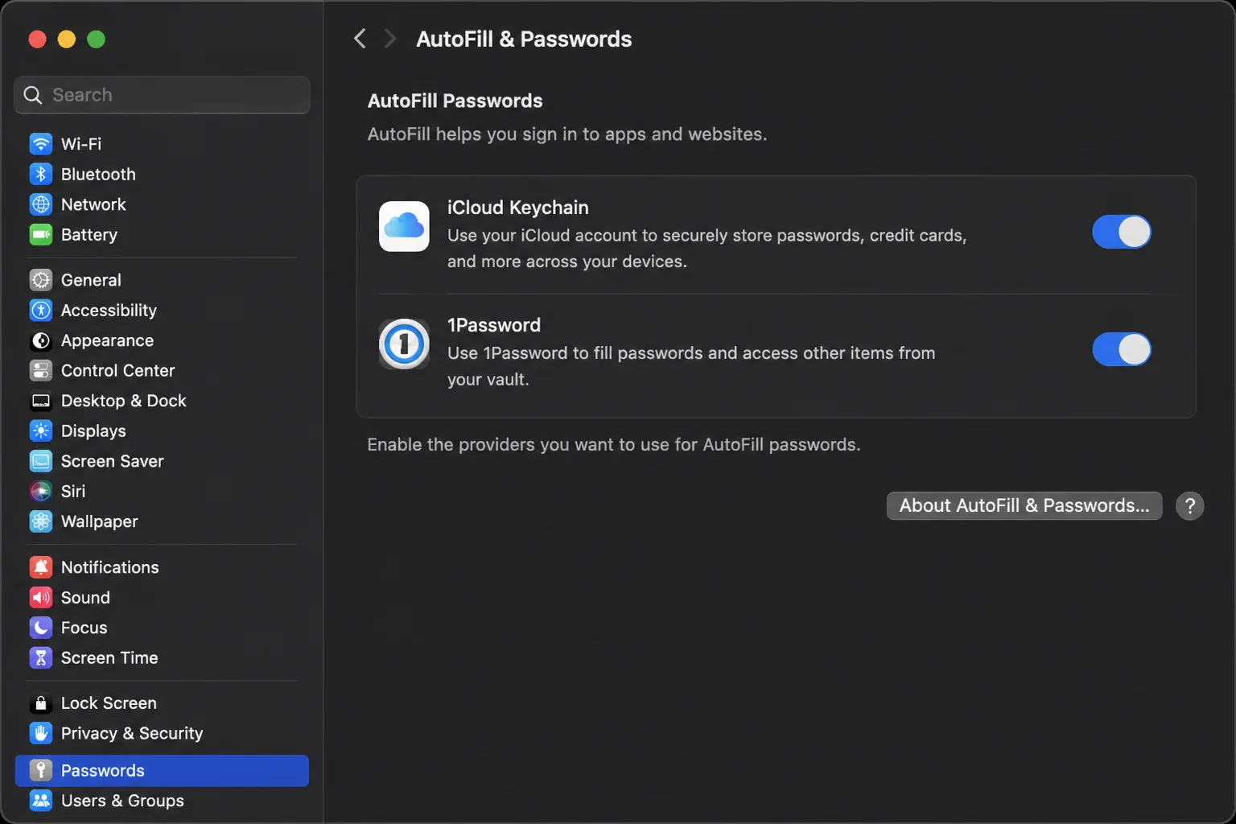The image size is (1236, 824).
Task: Select the Notifications label
Action: tap(109, 567)
